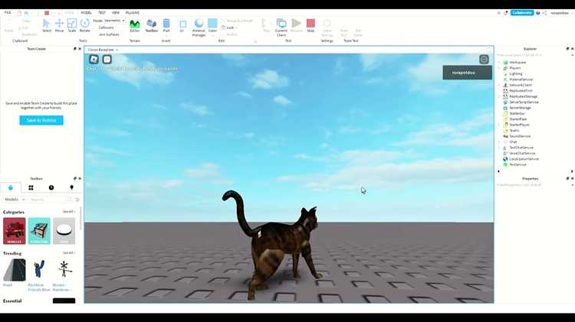This screenshot has height=322, width=575.
Task: Click the Collaborate button
Action: coord(522,13)
